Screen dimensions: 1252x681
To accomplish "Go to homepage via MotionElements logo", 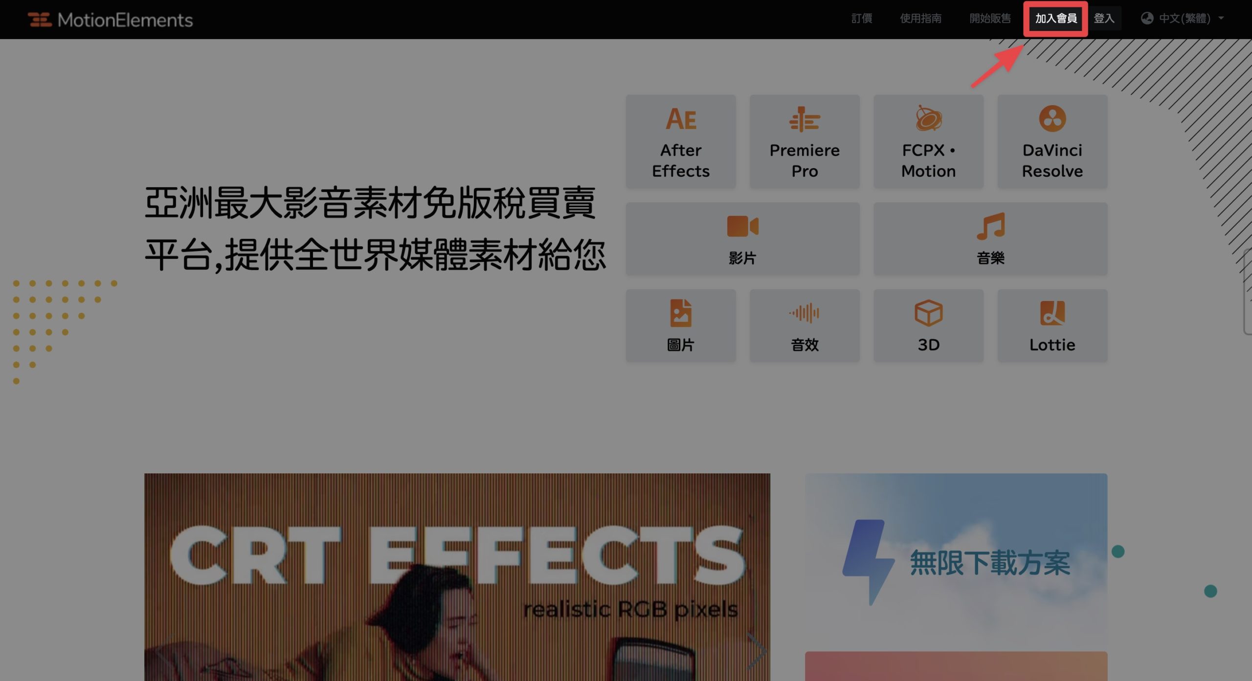I will click(111, 20).
